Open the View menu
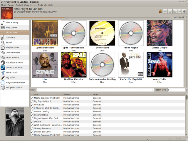188x141 pixels. (26, 5)
